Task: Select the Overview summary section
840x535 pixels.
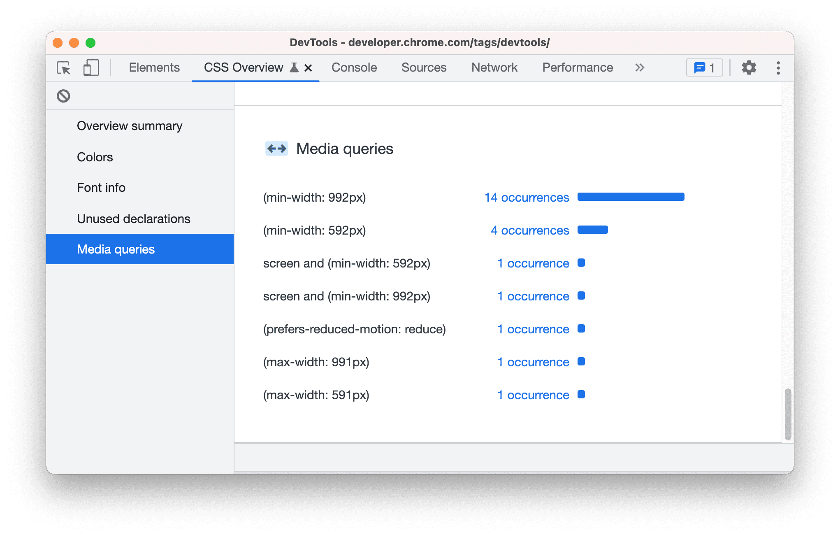Action: pos(130,126)
